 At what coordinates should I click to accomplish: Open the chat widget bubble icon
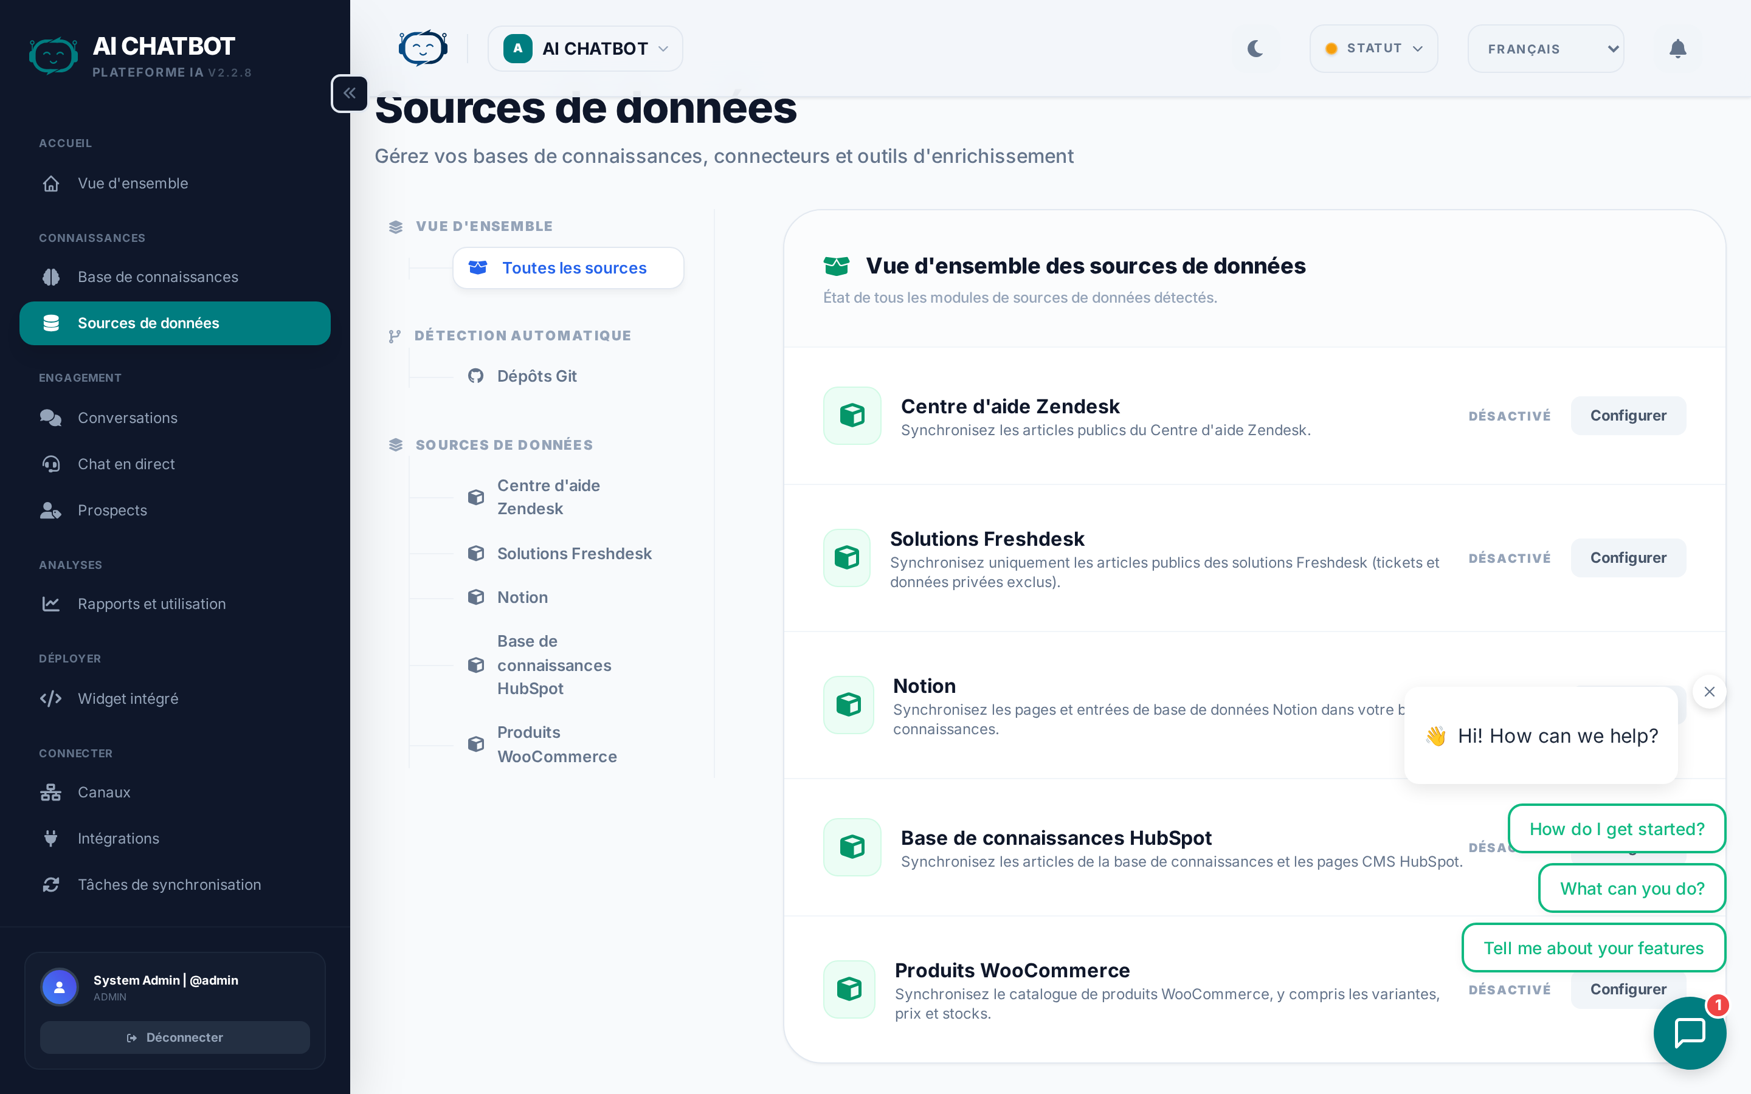(1690, 1033)
